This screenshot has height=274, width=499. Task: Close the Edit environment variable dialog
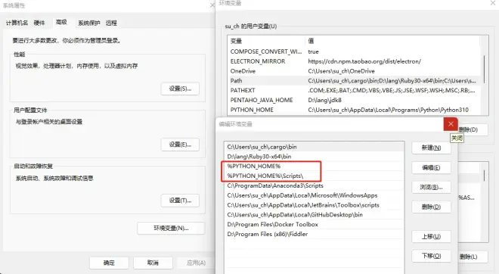coord(451,124)
